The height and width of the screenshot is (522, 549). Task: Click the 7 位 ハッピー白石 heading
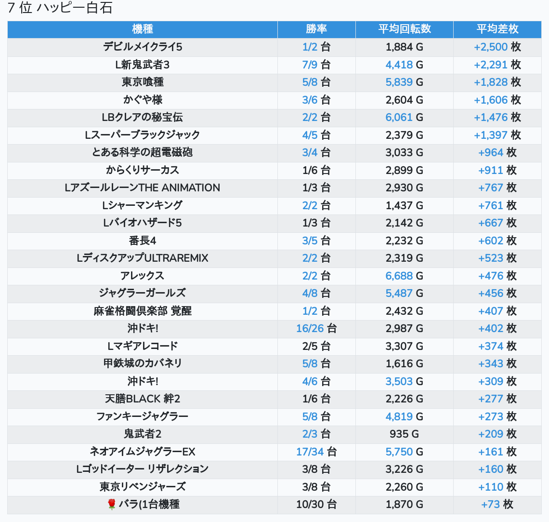60,8
